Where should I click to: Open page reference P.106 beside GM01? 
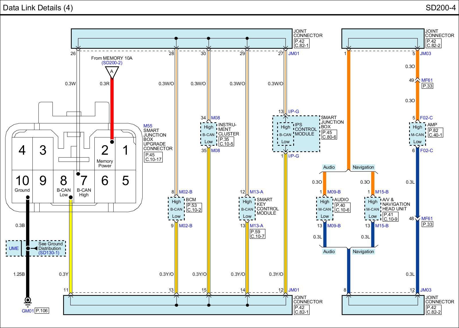pyautogui.click(x=42, y=311)
